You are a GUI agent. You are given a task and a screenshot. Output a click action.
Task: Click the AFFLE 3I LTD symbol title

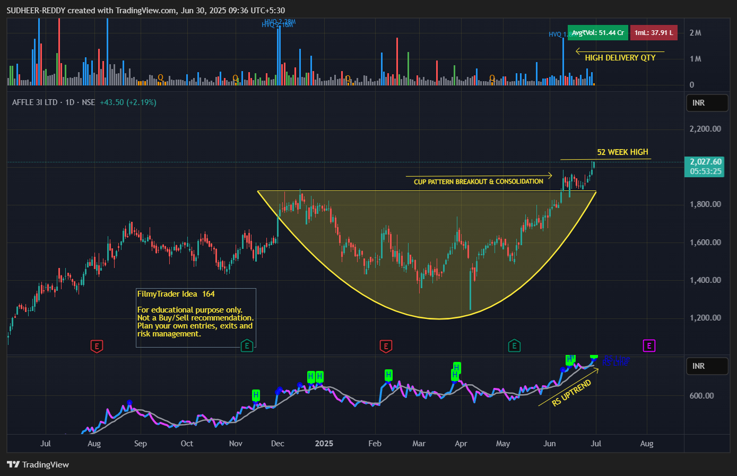click(x=34, y=102)
